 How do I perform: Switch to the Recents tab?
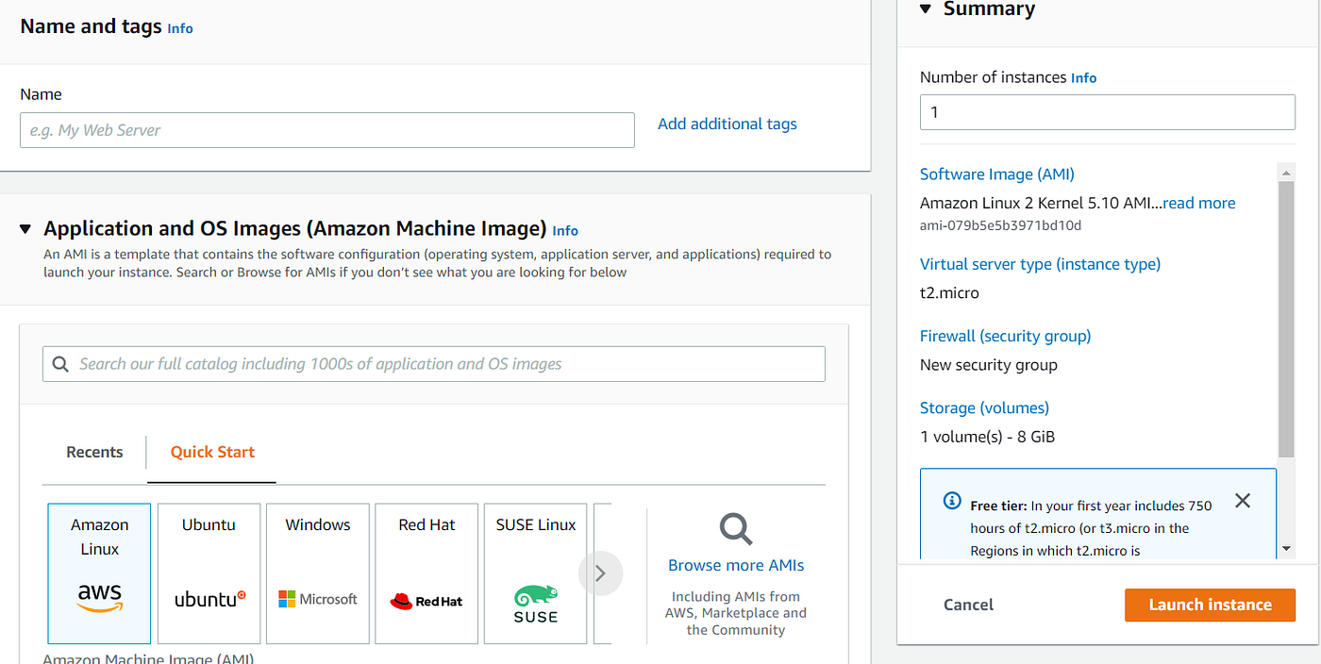(x=94, y=452)
